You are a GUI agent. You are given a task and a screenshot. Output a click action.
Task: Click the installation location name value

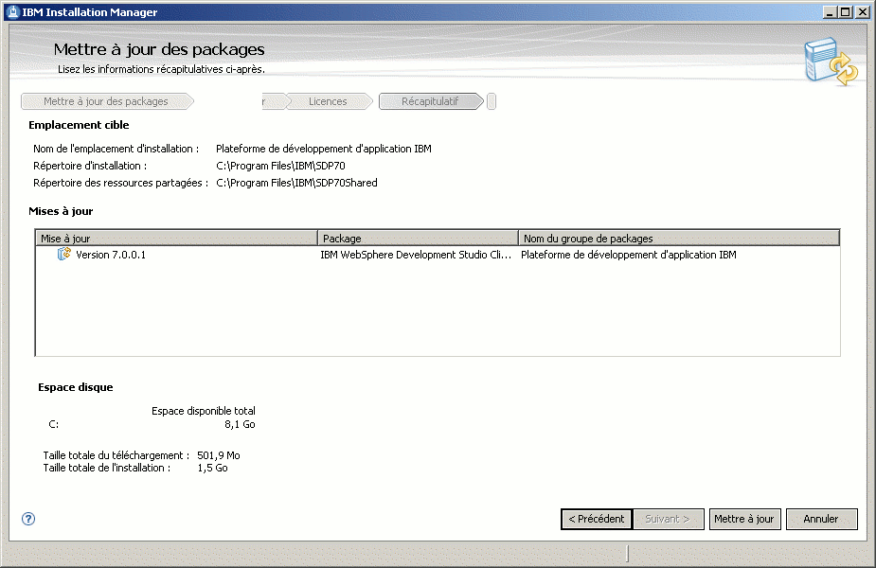coord(324,149)
